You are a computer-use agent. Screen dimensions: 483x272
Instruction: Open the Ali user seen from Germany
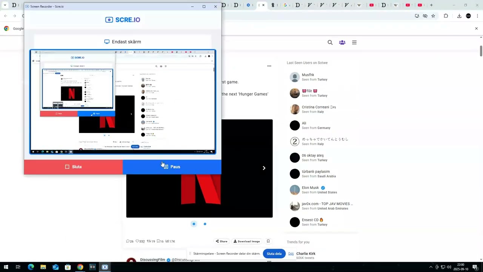[x=321, y=125]
